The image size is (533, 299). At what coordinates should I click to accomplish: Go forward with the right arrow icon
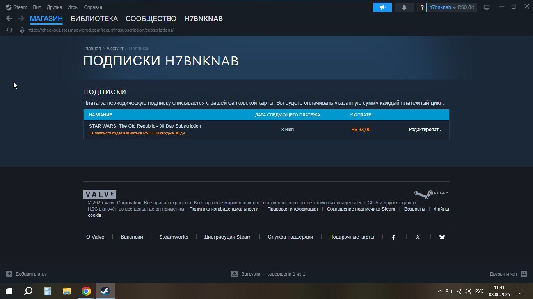(x=21, y=18)
